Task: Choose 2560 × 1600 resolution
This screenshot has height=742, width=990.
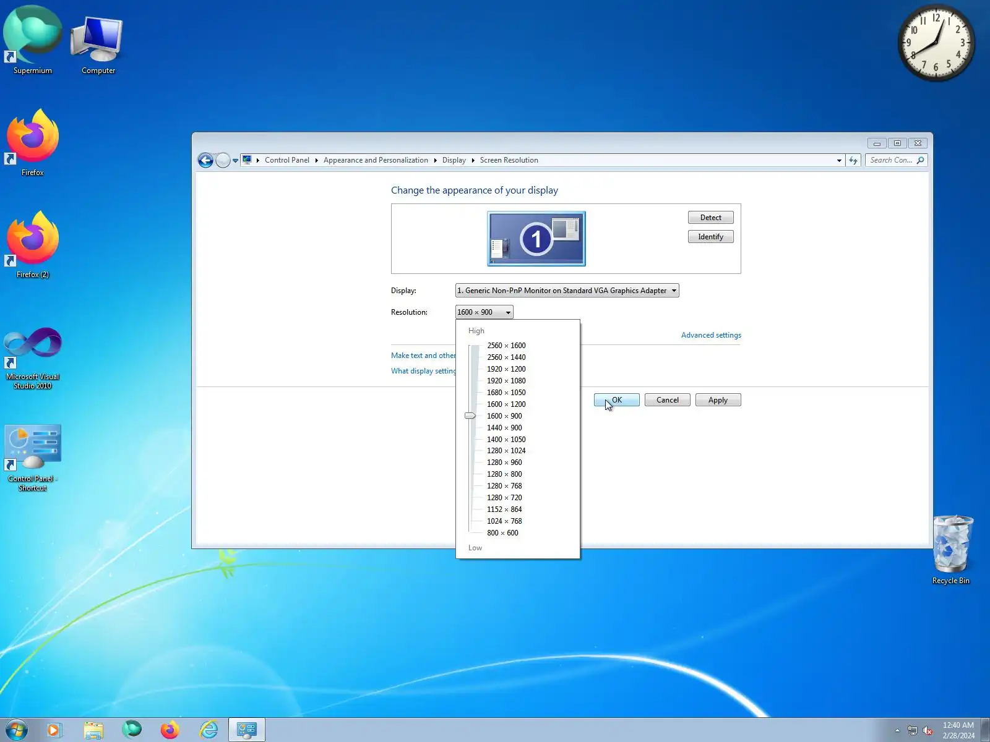Action: click(x=506, y=346)
